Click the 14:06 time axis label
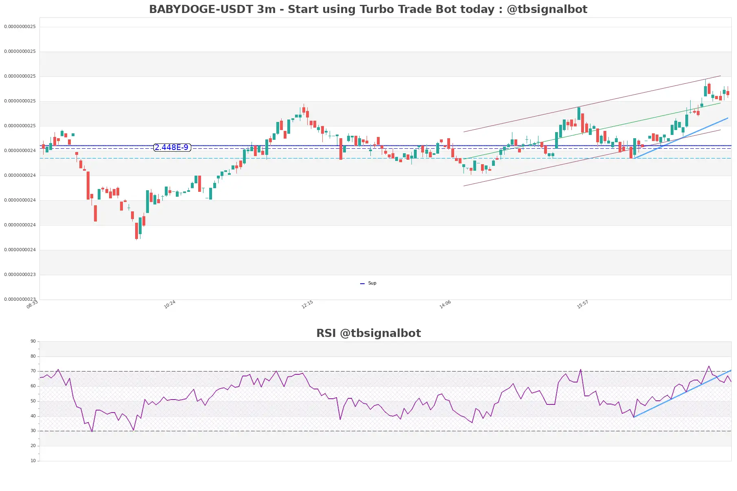The width and height of the screenshot is (737, 491). [x=445, y=304]
